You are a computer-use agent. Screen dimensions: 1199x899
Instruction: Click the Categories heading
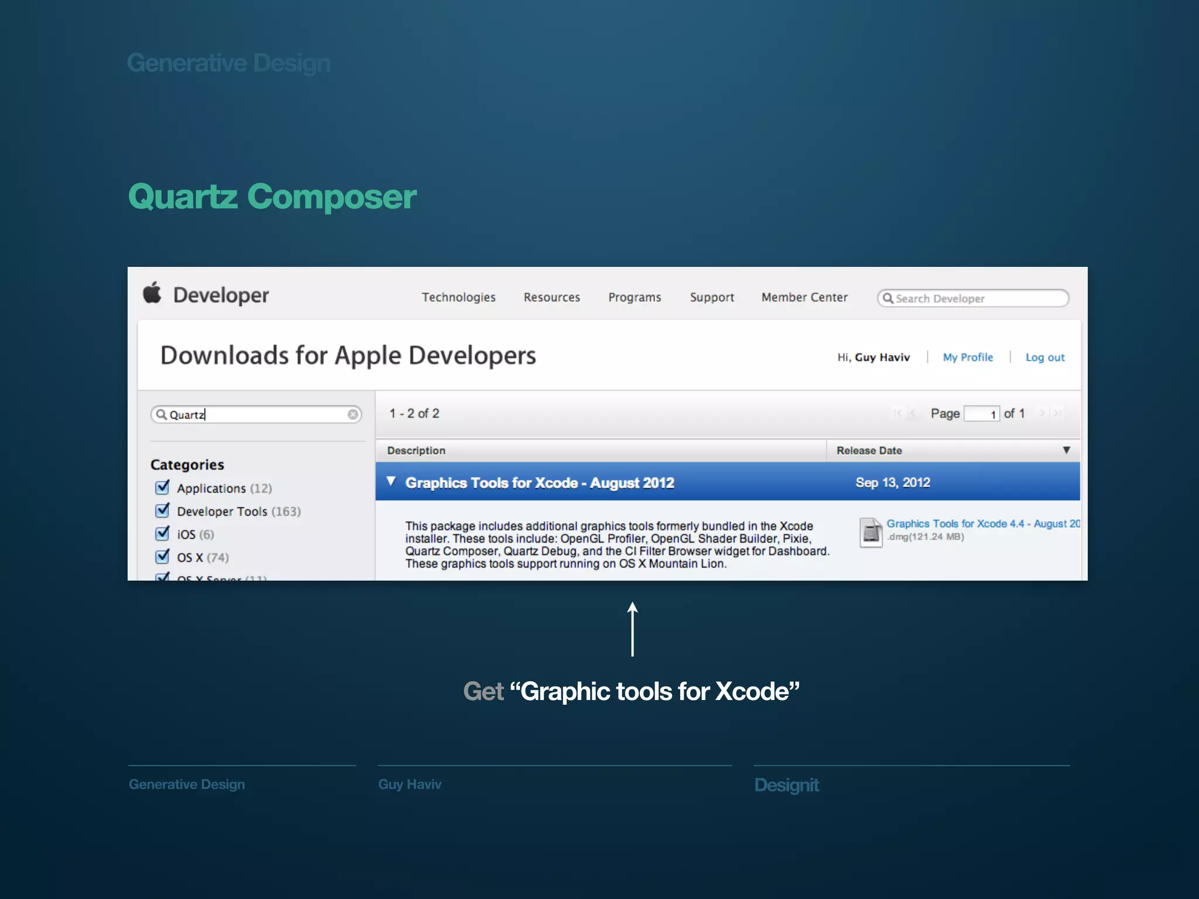click(187, 465)
